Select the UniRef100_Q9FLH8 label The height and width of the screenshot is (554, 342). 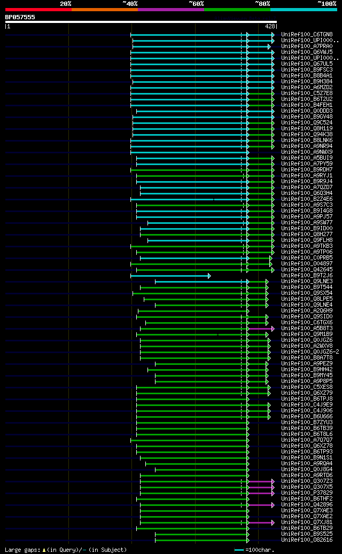307,240
